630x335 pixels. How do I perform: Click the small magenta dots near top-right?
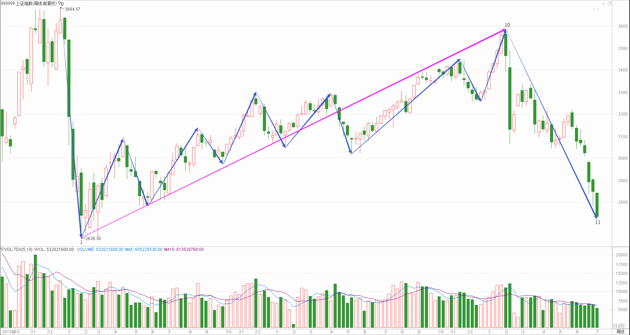click(597, 9)
